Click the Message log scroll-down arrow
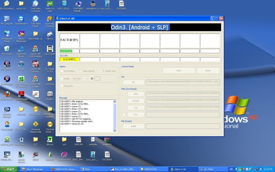Viewport: 275px width, 172px height. [x=115, y=130]
